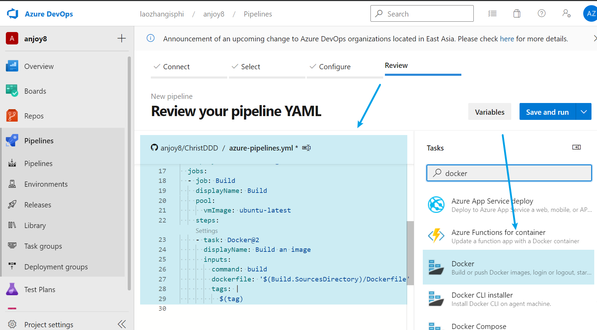Screen dimensions: 597x330
Task: Click code line '$(tag)' on line 29
Action: (x=231, y=299)
